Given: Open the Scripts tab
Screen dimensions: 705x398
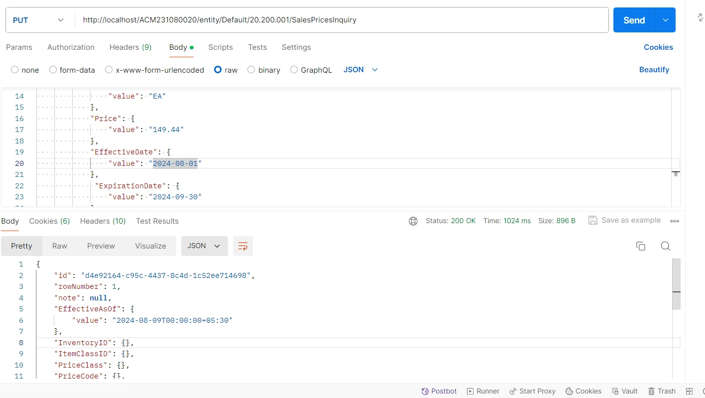Looking at the screenshot, I should (x=221, y=47).
